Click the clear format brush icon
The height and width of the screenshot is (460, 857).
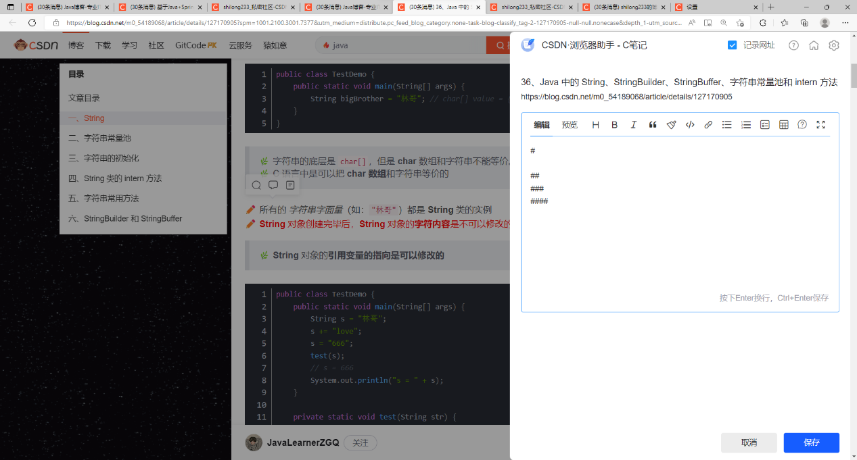pos(672,125)
